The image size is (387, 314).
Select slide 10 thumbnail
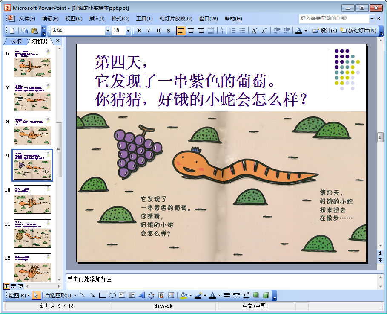coord(32,200)
